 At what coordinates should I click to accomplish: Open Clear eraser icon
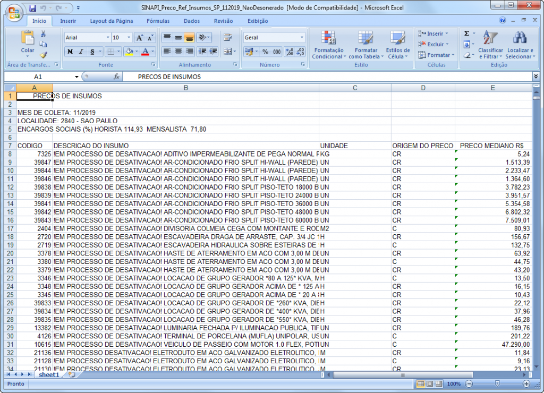[x=467, y=55]
